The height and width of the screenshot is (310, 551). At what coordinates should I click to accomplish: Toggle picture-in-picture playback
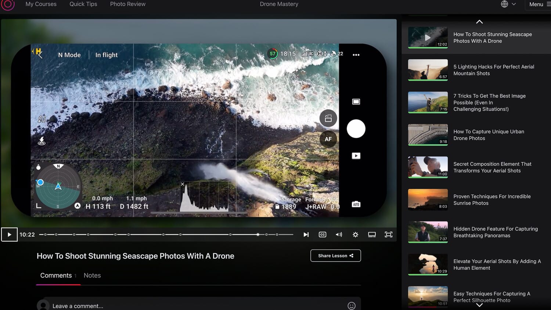(372, 234)
